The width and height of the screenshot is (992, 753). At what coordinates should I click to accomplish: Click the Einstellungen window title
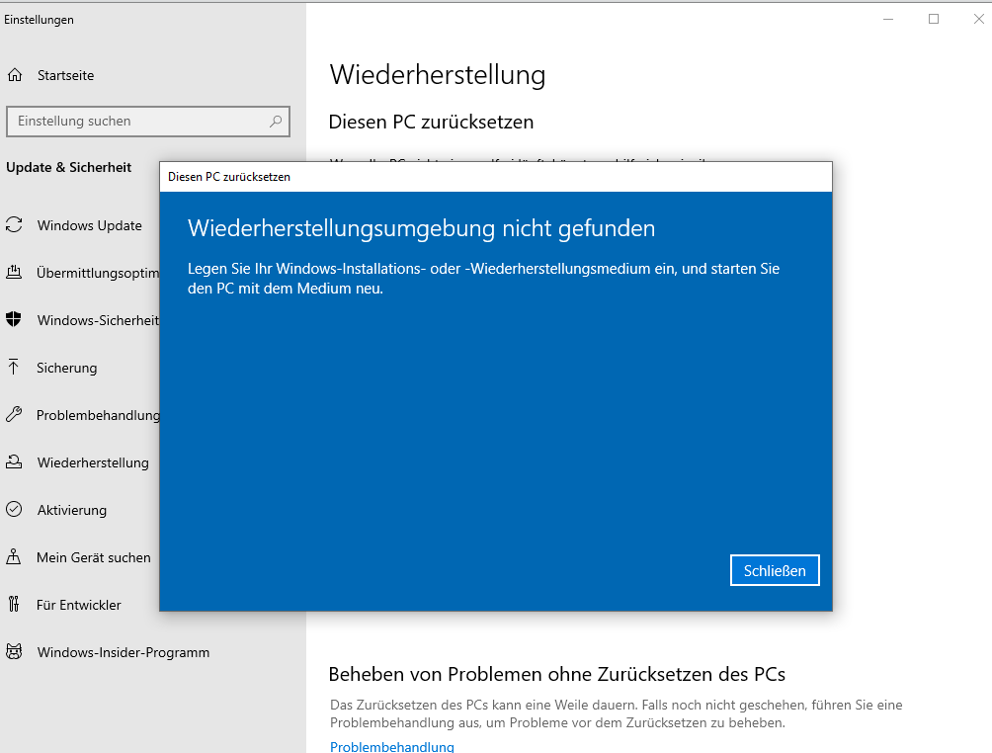39,20
